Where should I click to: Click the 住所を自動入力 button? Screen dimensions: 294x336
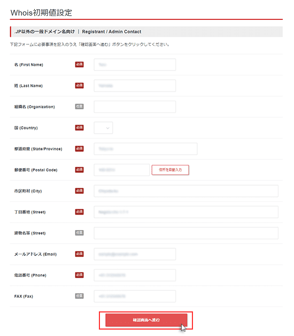170,170
